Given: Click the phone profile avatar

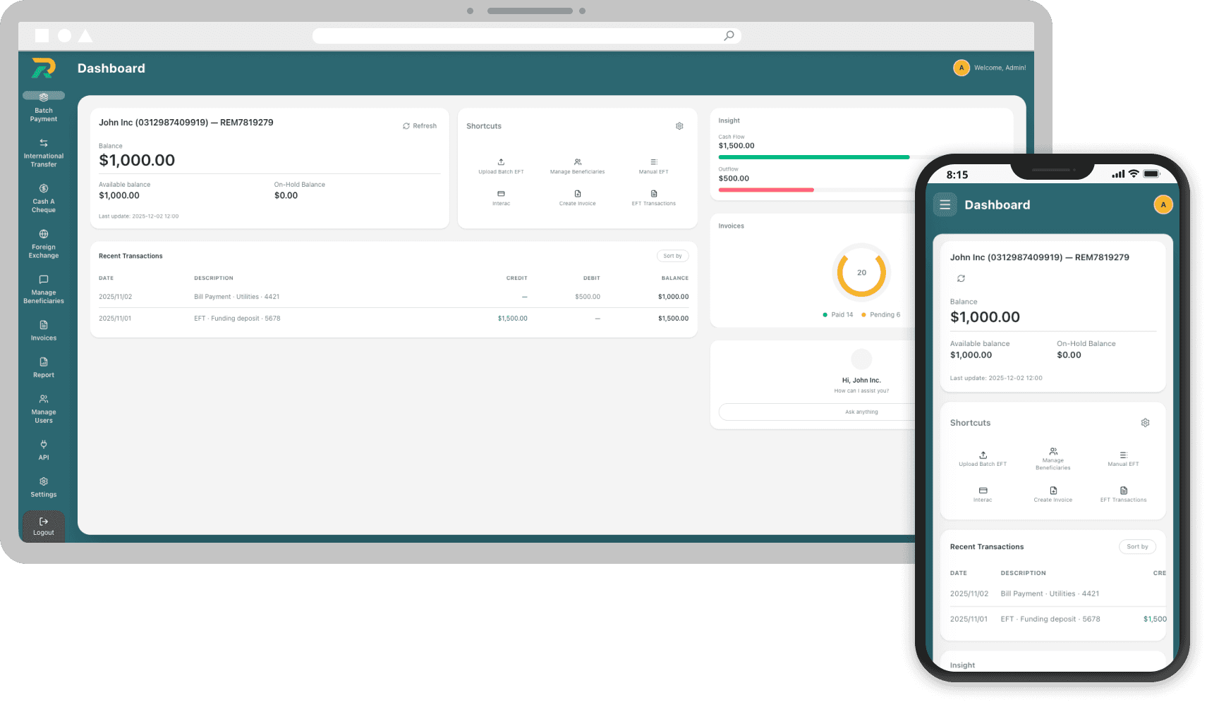Looking at the screenshot, I should 1163,204.
